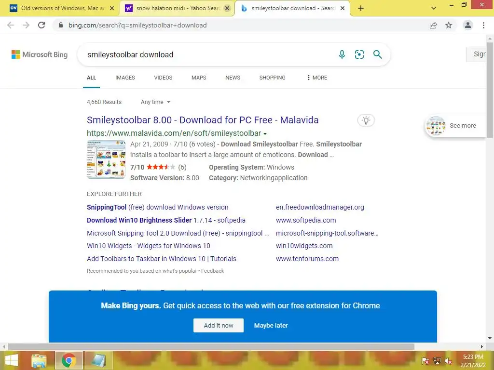The image size is (494, 370).
Task: Open SnippingTool free download link
Action: [158, 207]
